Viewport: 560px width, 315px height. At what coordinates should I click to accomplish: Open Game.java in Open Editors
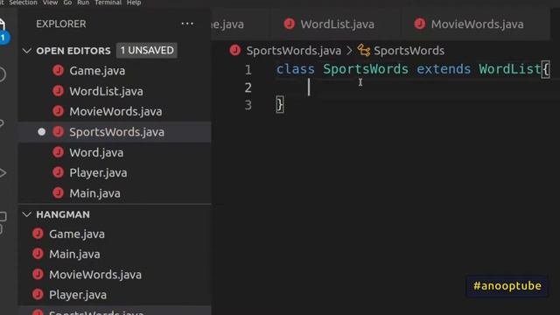[x=97, y=71]
